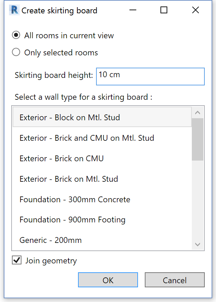
Task: Click the scroll up arrow of wall list
Action: coord(198,113)
